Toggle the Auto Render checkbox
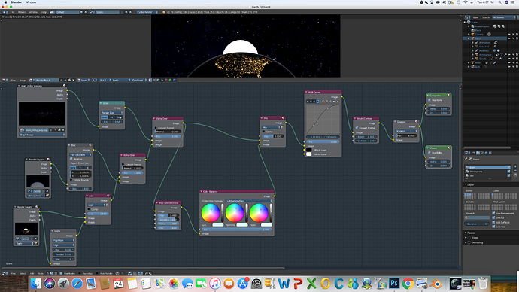Viewport: 519px width, 292px height. pos(97,273)
